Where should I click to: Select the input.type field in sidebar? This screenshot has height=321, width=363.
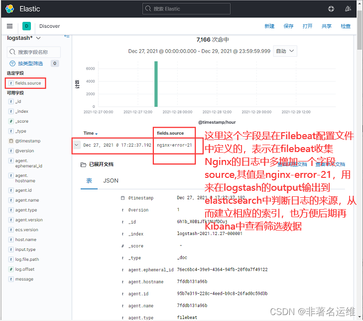[x=25, y=249]
